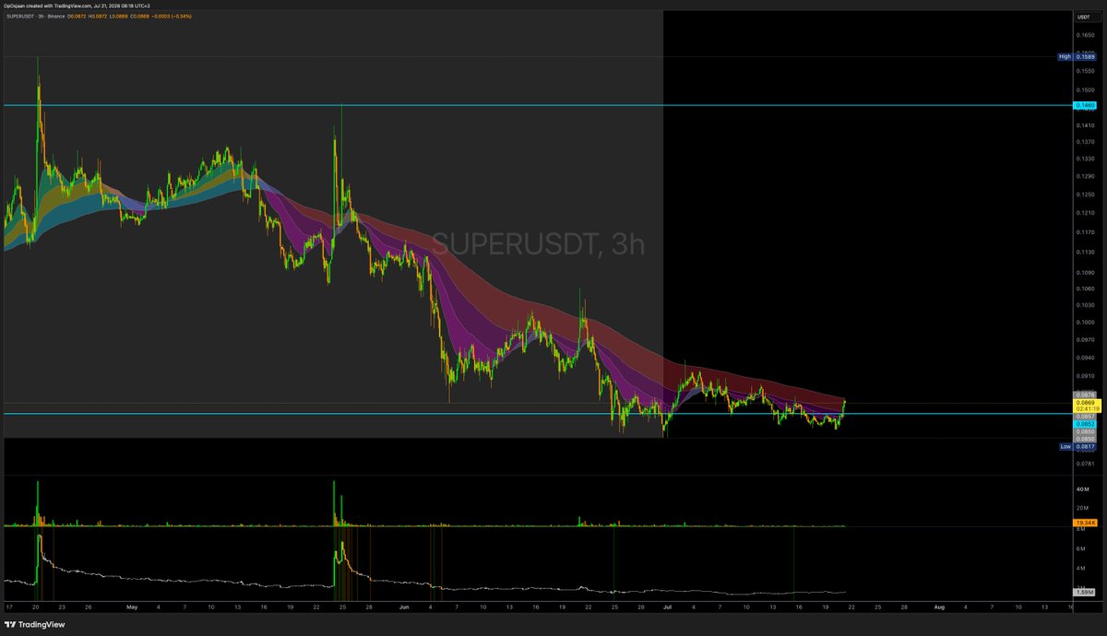Click the 0.0781 price axis tick
Viewport: 1107px width, 636px height.
tap(1084, 465)
